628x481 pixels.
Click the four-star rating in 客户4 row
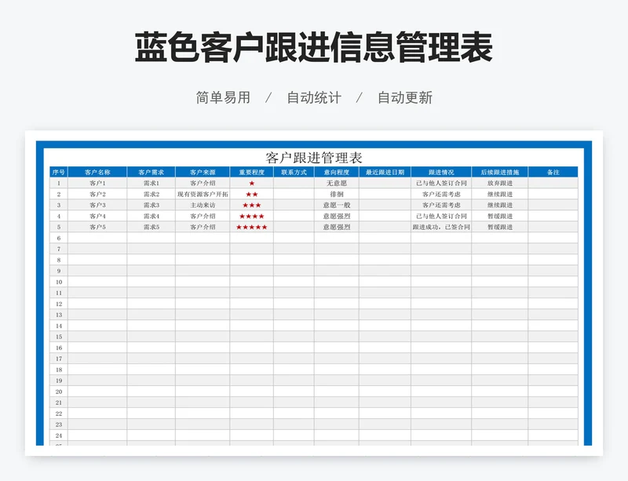(251, 217)
